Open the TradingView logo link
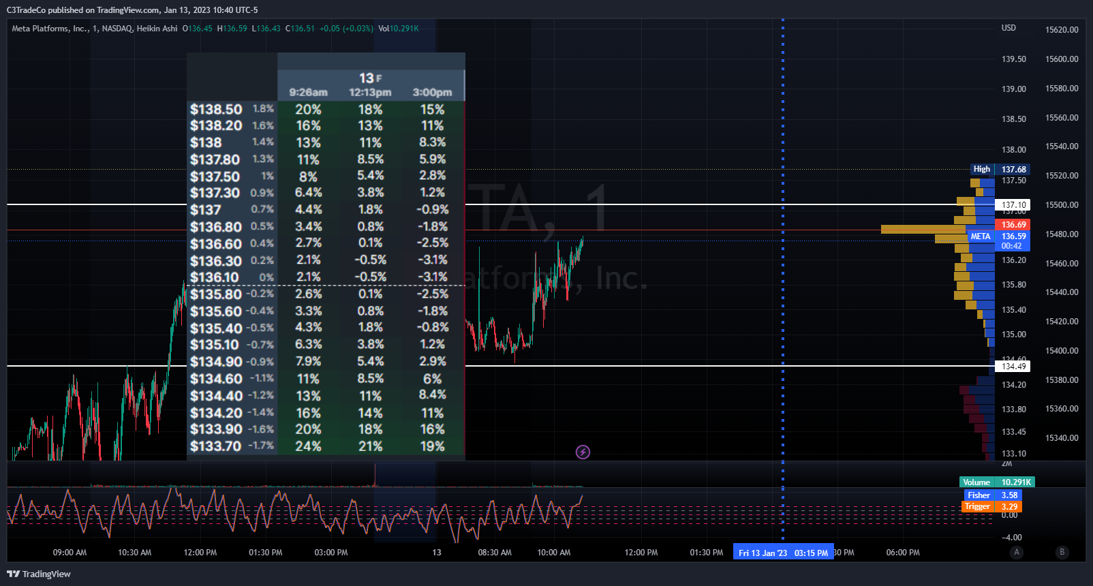 coord(39,574)
